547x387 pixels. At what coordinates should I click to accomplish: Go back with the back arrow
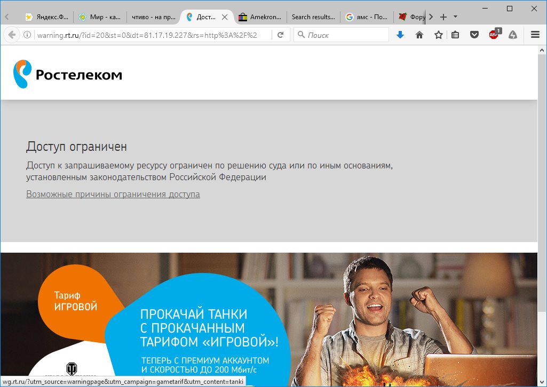tap(12, 35)
